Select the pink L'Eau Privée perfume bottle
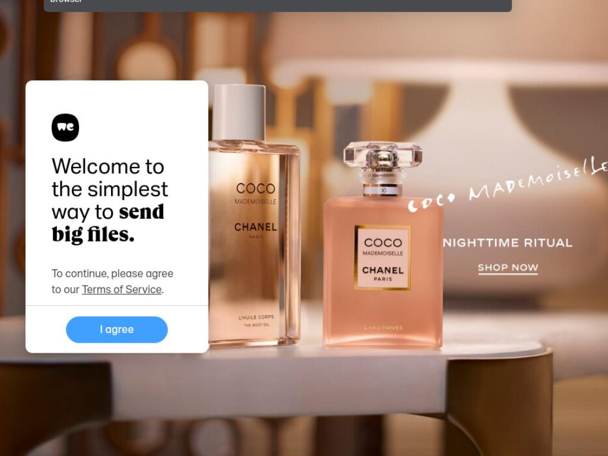 pyautogui.click(x=383, y=245)
